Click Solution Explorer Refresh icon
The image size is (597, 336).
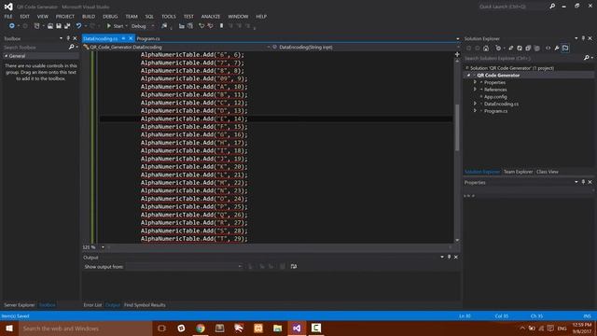click(520, 48)
